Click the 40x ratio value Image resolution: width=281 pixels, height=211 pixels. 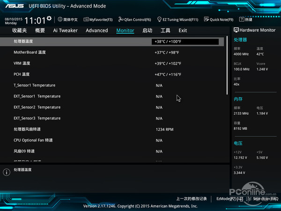(237, 84)
